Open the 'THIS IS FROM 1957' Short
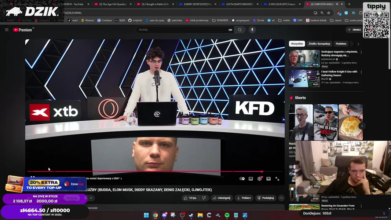 [326, 122]
